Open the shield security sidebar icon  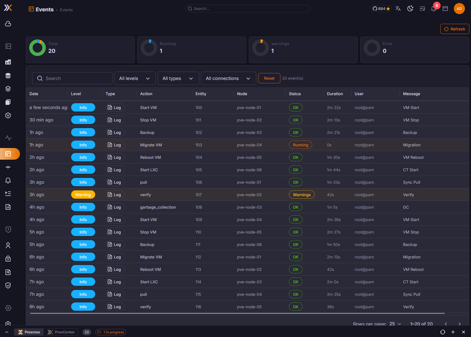[x=8, y=229]
